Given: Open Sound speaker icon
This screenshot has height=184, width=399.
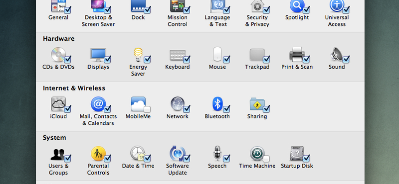Looking at the screenshot, I should (x=336, y=54).
